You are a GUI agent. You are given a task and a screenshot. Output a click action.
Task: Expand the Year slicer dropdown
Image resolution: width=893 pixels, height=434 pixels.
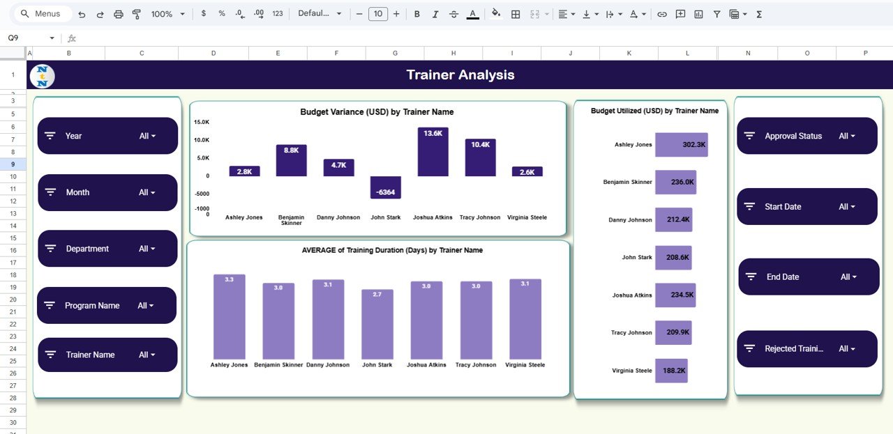(x=147, y=136)
